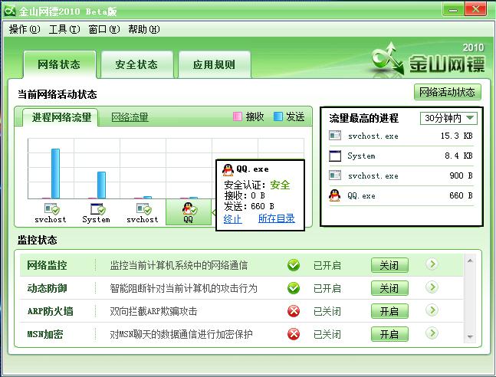
Task: Click the svchost.exe icon in the 15.3 KB row
Action: [335, 136]
